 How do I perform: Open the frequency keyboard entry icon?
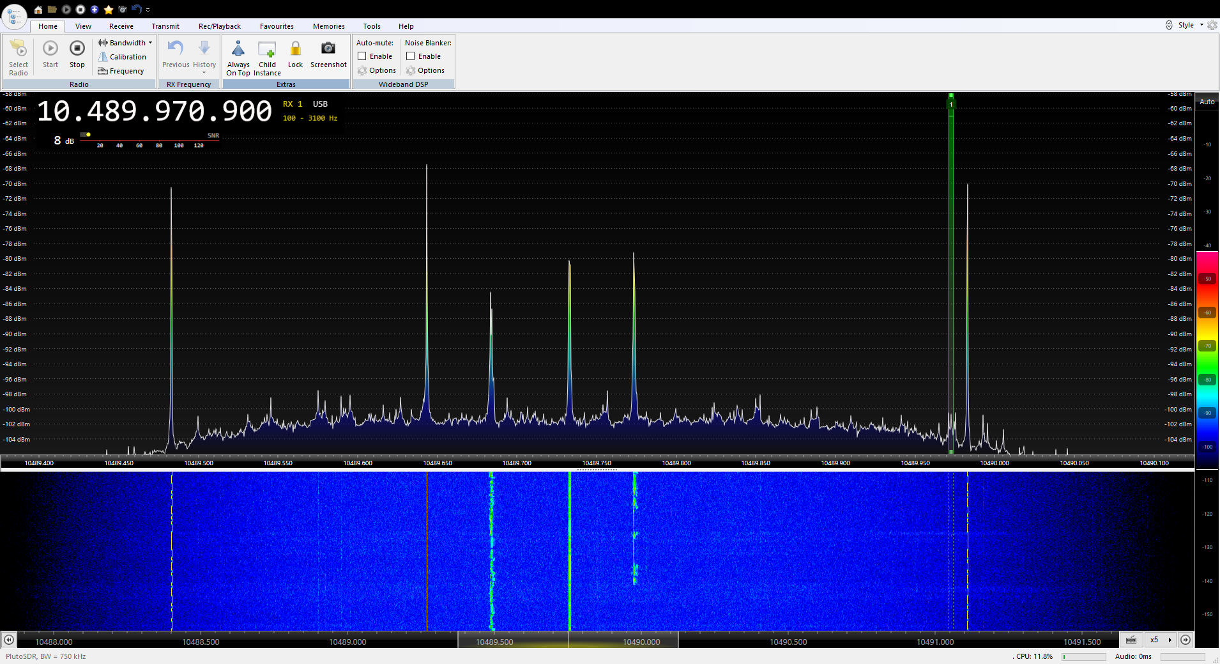point(1131,640)
